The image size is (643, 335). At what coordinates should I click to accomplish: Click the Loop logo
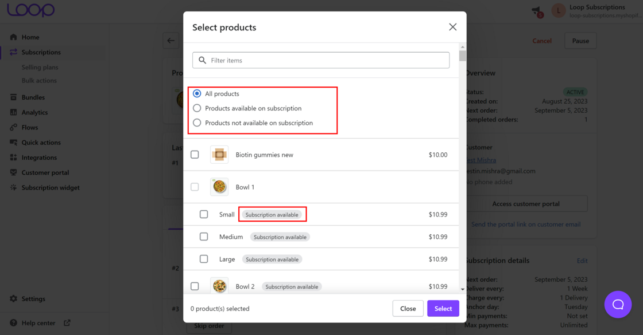point(31,10)
